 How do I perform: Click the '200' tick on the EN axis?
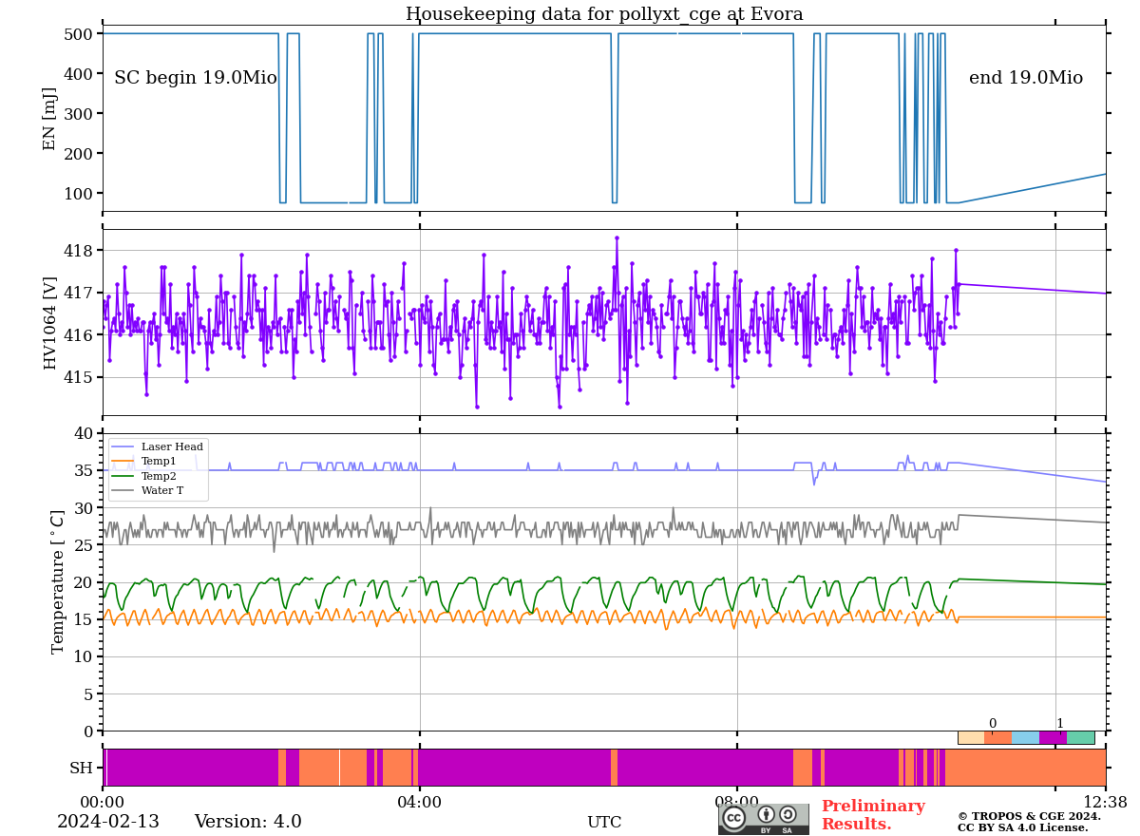[x=79, y=154]
